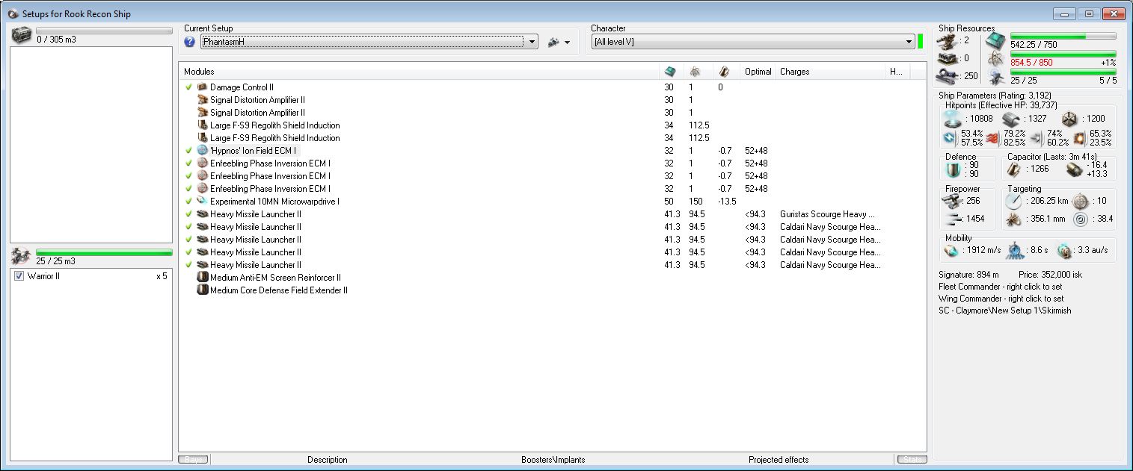
Task: Open the Character dropdown showing All level V
Action: click(752, 42)
